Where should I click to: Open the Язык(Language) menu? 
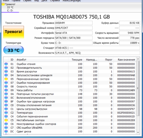pos(71,1)
